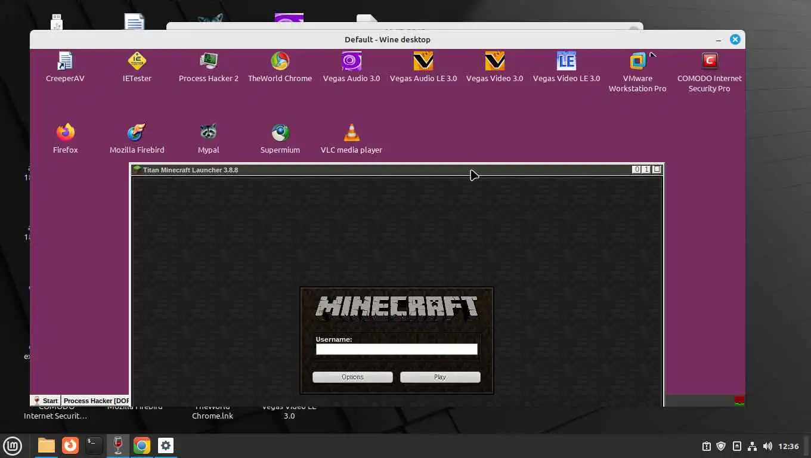Image resolution: width=811 pixels, height=458 pixels.
Task: Select the TheWorld Chrome icon in Wine desktop
Action: 280,61
